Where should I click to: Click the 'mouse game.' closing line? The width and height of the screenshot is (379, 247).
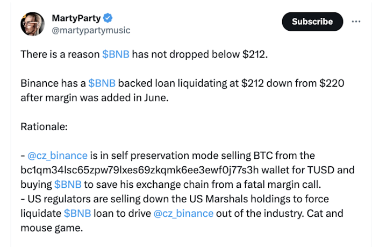coord(52,228)
